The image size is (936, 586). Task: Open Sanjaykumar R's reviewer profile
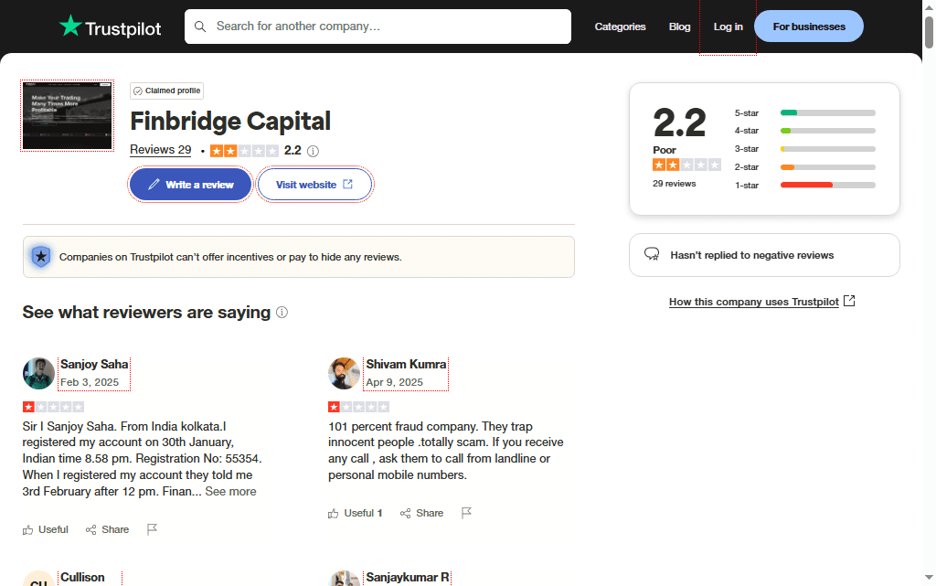pyautogui.click(x=407, y=578)
